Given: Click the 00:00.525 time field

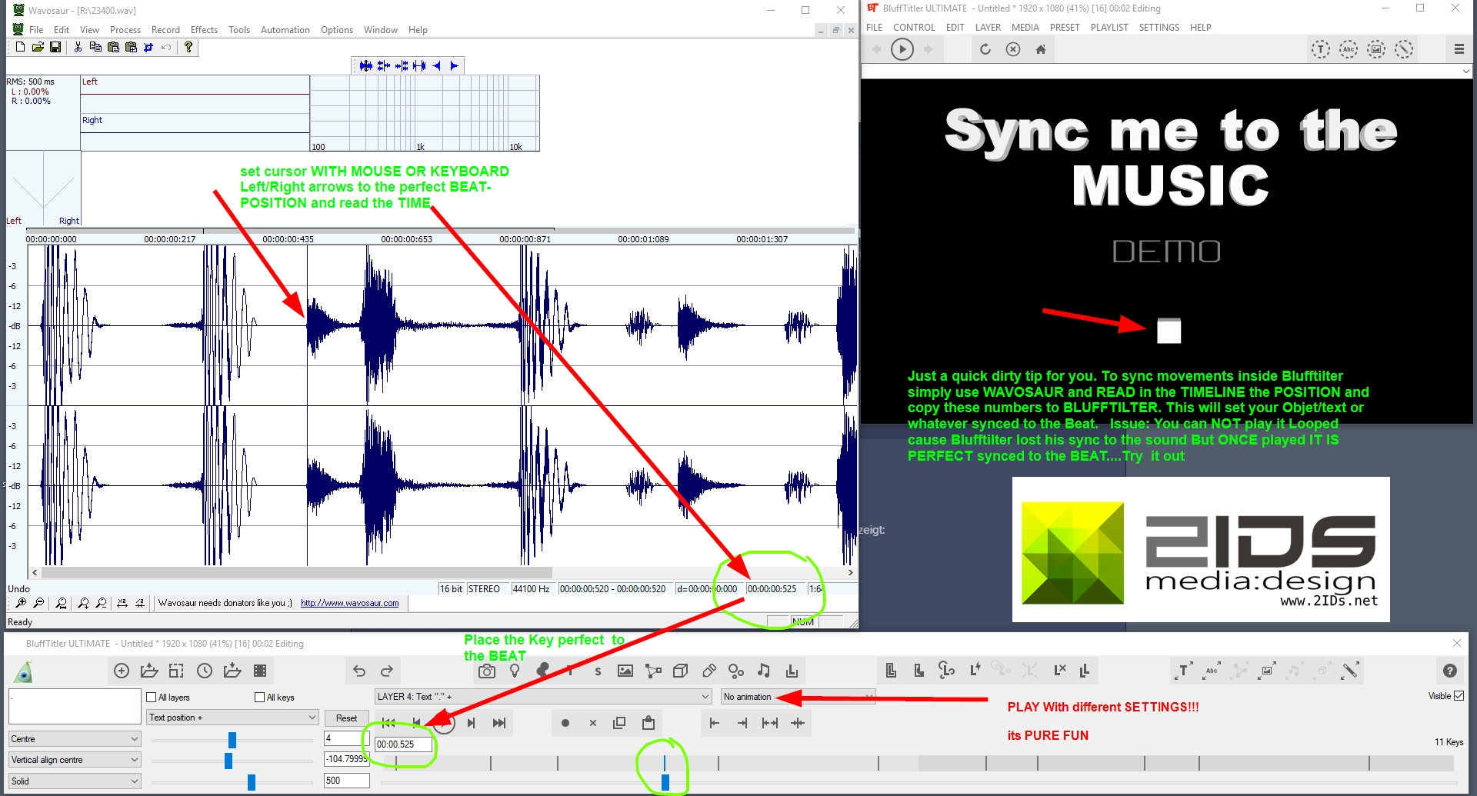Looking at the screenshot, I should click(403, 744).
